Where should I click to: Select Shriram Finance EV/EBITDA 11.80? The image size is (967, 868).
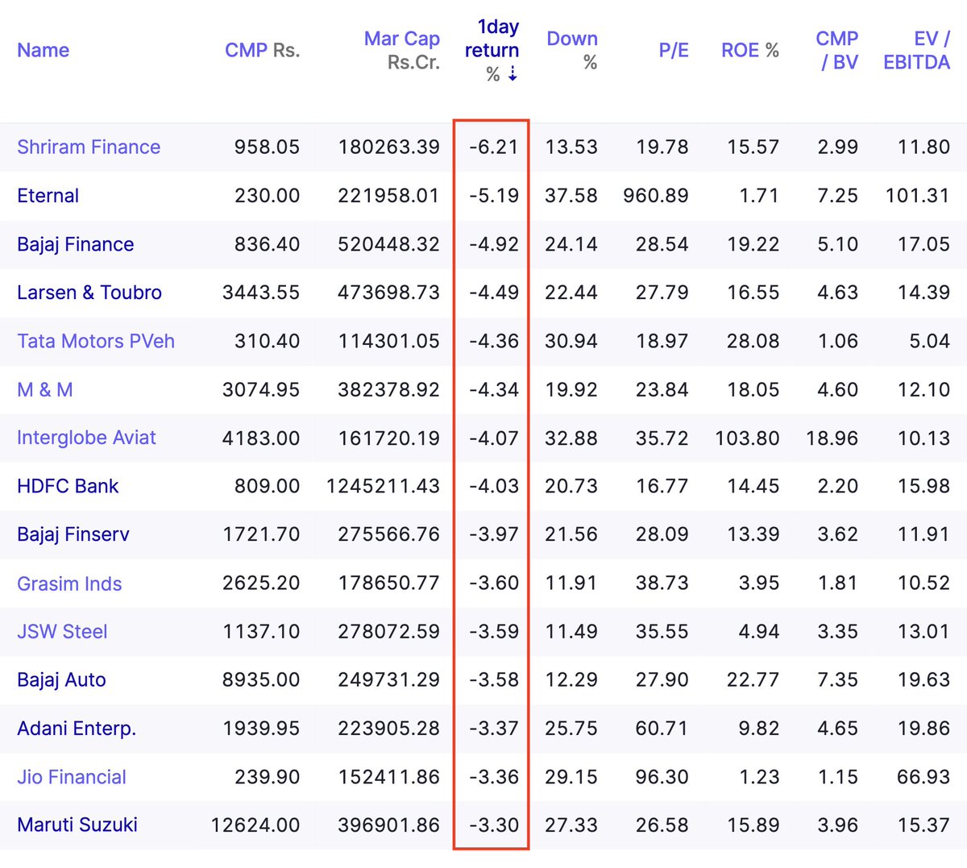click(x=923, y=147)
